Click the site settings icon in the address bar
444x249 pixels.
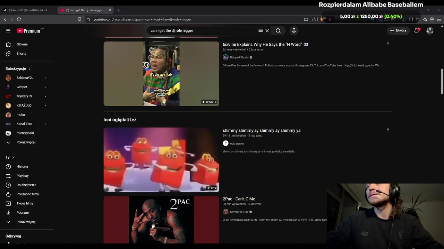click(x=88, y=19)
